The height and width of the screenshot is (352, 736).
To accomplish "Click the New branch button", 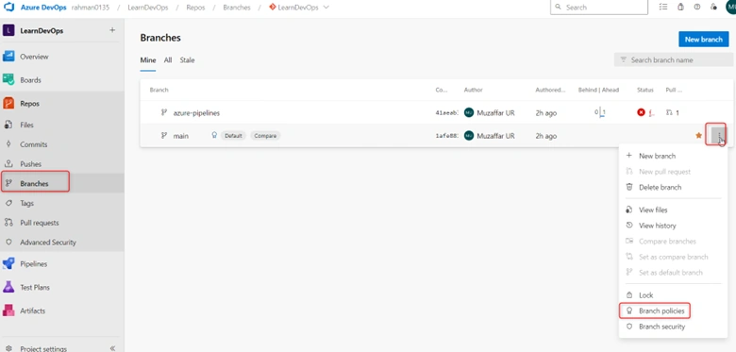I will [x=703, y=40].
